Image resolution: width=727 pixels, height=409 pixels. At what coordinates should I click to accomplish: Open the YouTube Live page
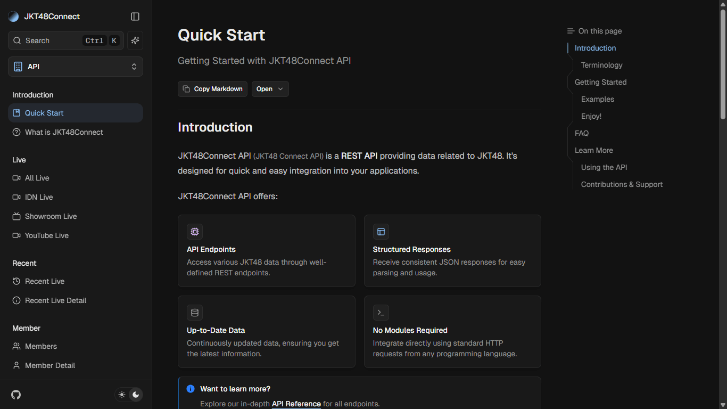pyautogui.click(x=76, y=235)
